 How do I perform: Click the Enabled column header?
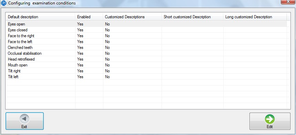tap(89, 17)
